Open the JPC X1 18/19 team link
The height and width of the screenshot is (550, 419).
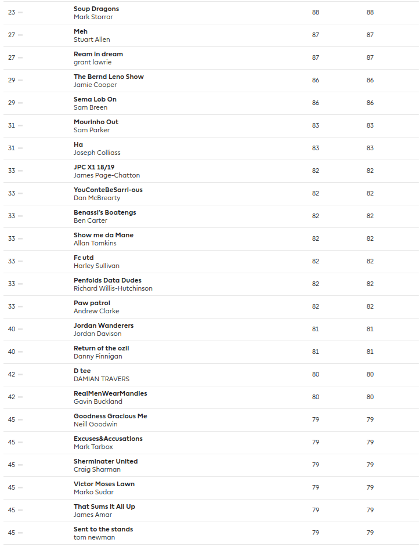click(94, 167)
